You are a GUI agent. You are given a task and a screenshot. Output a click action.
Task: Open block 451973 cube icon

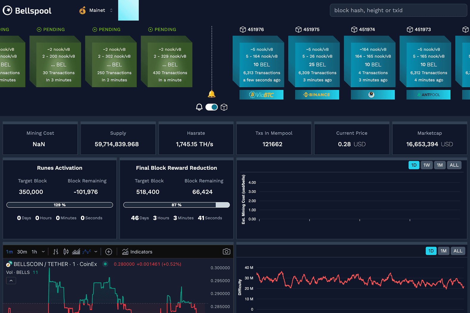coord(410,29)
